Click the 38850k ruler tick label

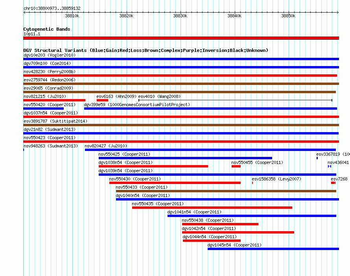pos(288,16)
